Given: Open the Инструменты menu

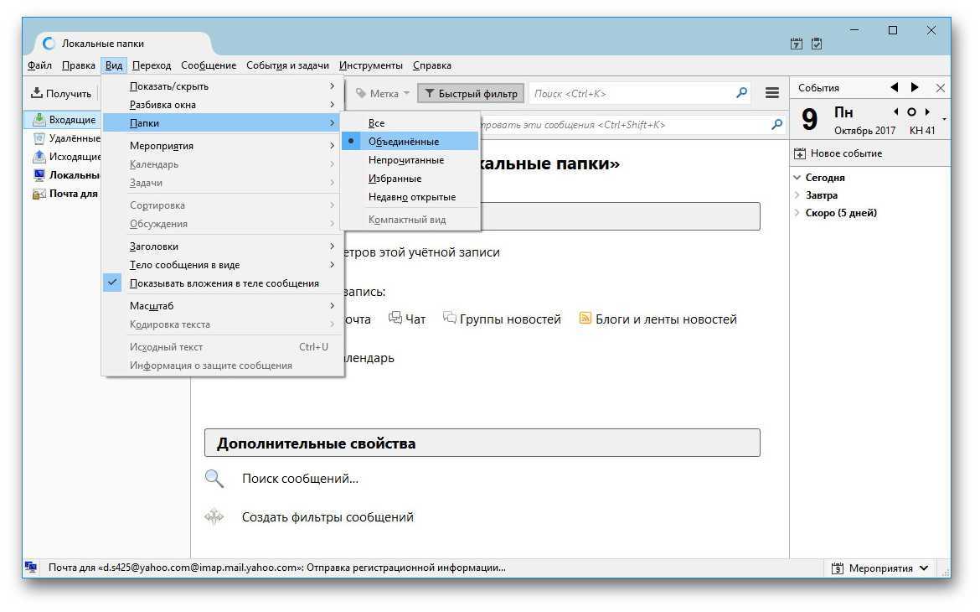Looking at the screenshot, I should (370, 65).
